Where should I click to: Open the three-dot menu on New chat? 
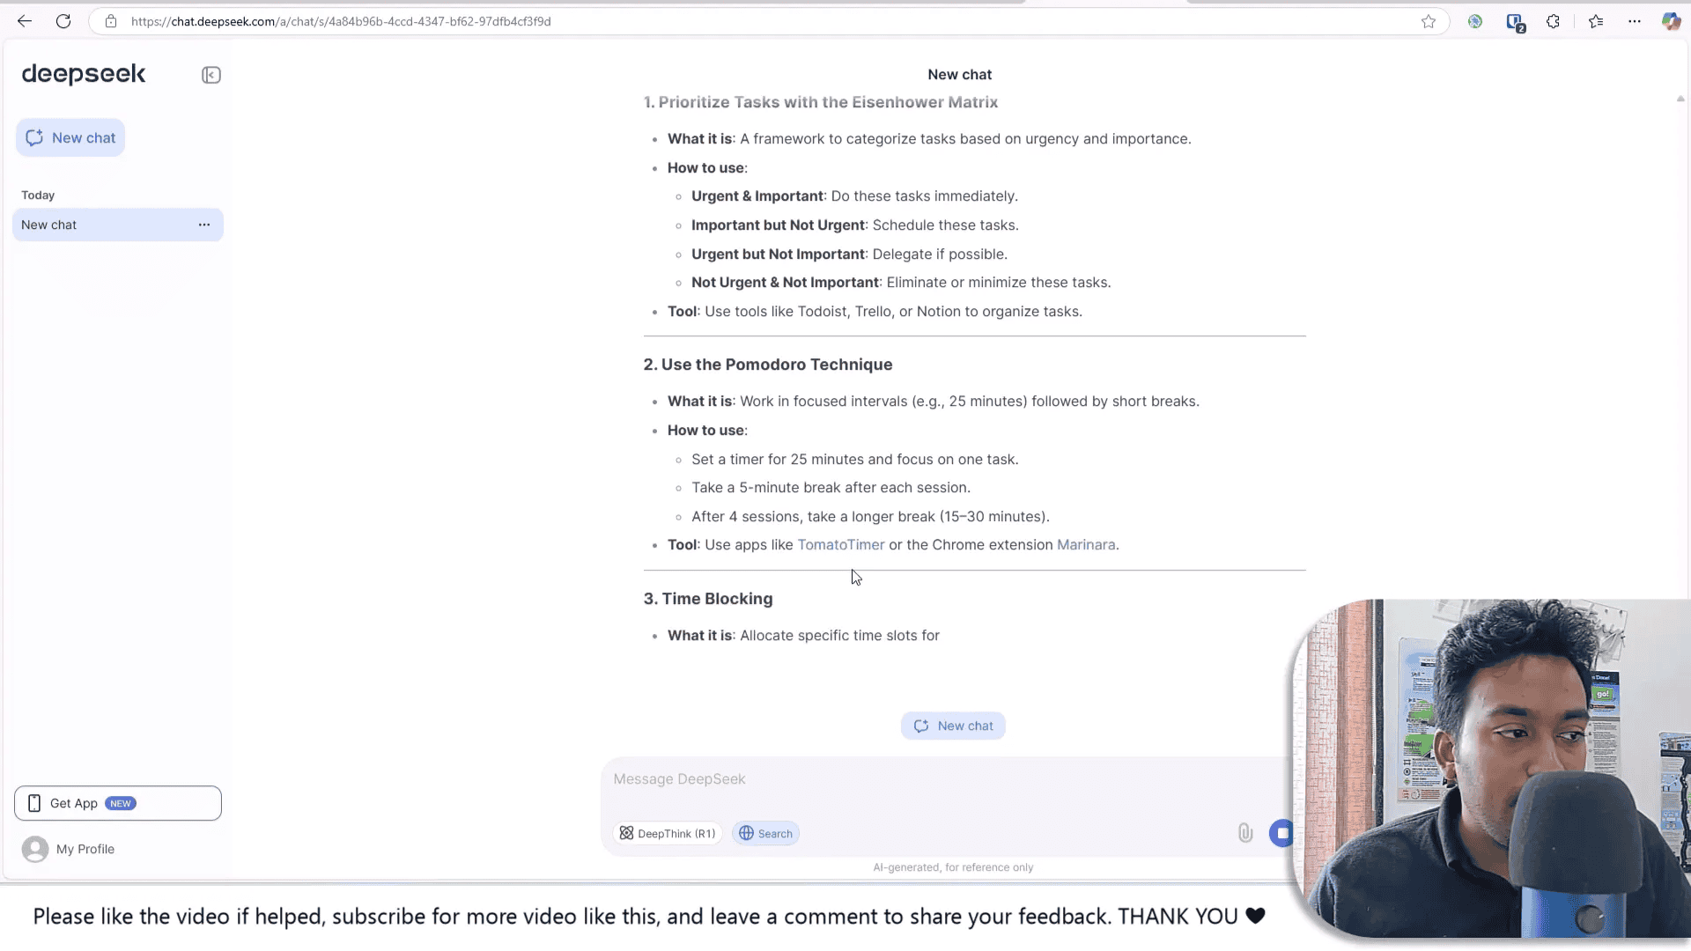(x=204, y=225)
